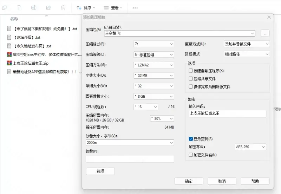This screenshot has width=281, height=194.
Task: Click the Copy icon in Explorer toolbar
Action: (x=5, y=7)
